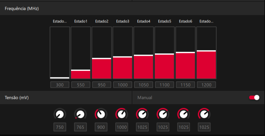
Task: Click the voltage knob above 750
Action: pyautogui.click(x=60, y=114)
